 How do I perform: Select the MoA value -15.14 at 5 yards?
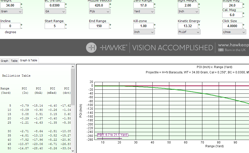coord(38,106)
